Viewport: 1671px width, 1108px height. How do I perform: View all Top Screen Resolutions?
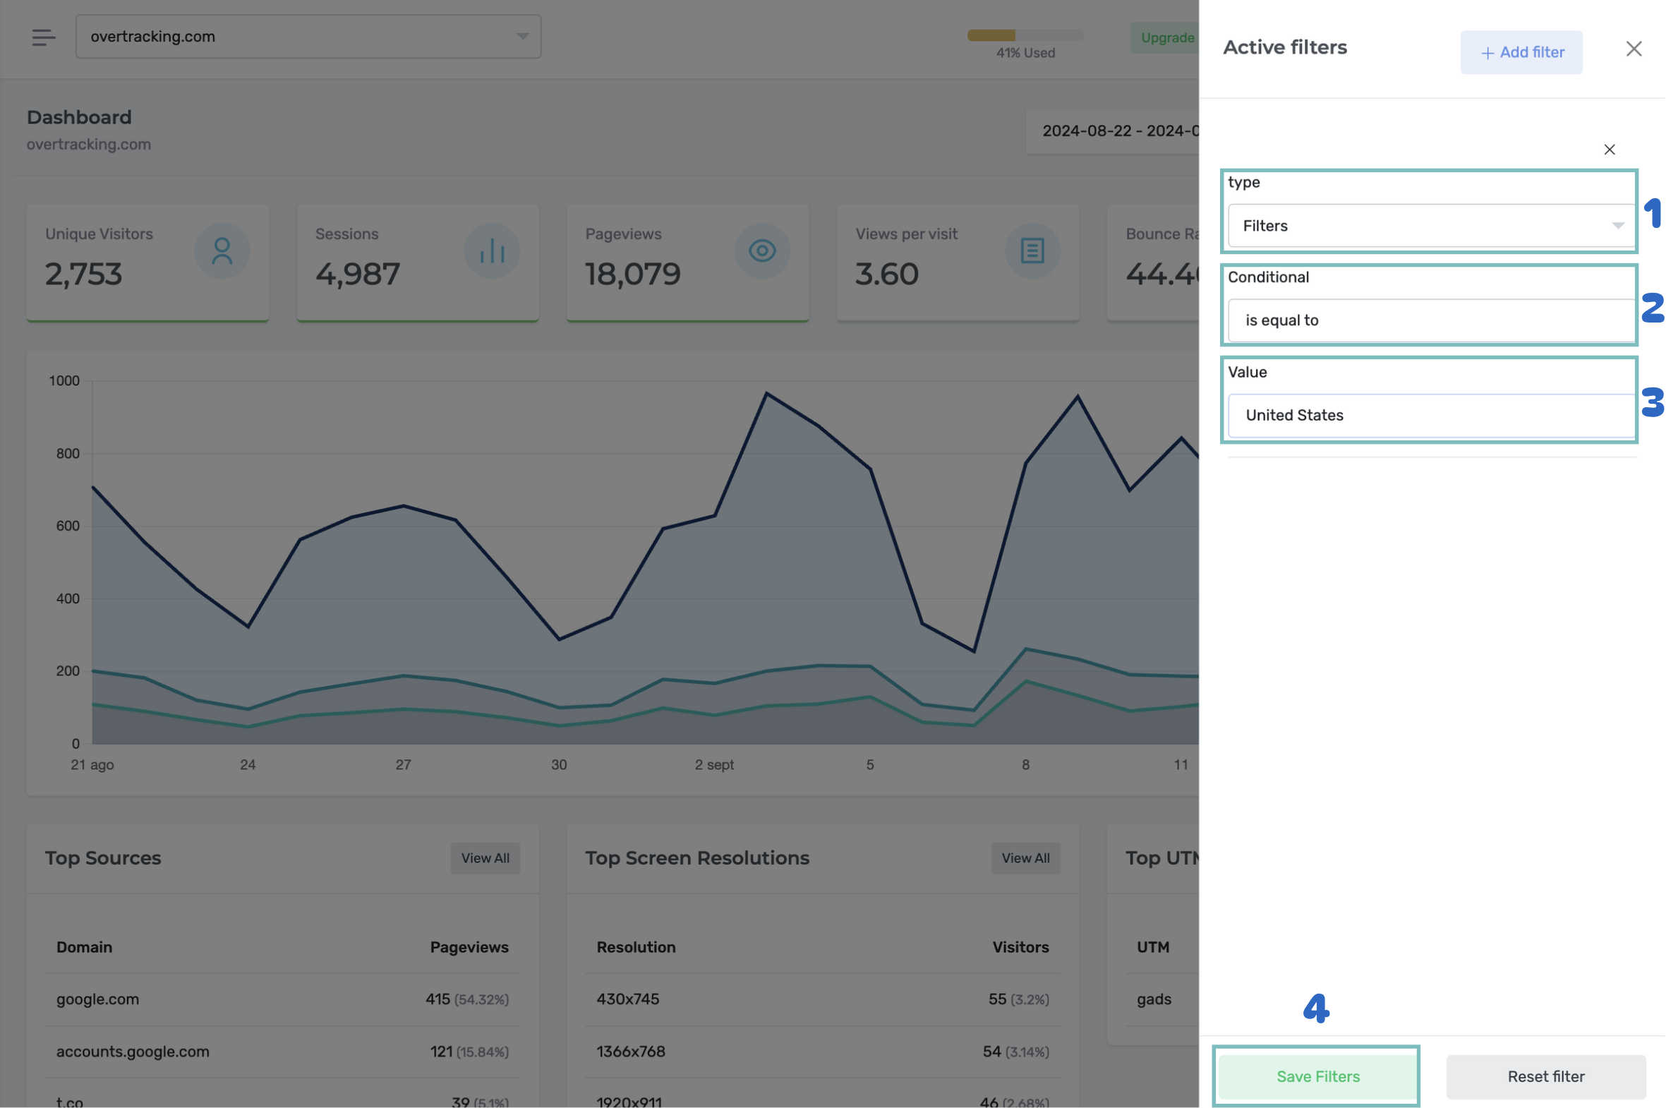click(1025, 858)
